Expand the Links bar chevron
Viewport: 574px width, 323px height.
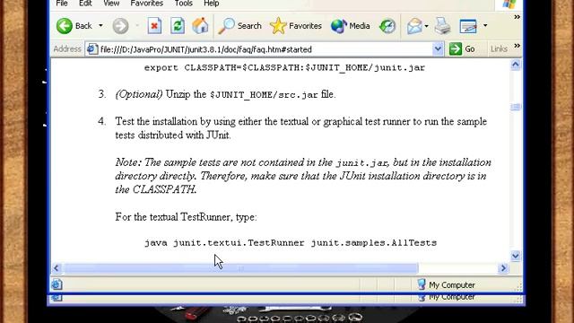coord(517,46)
